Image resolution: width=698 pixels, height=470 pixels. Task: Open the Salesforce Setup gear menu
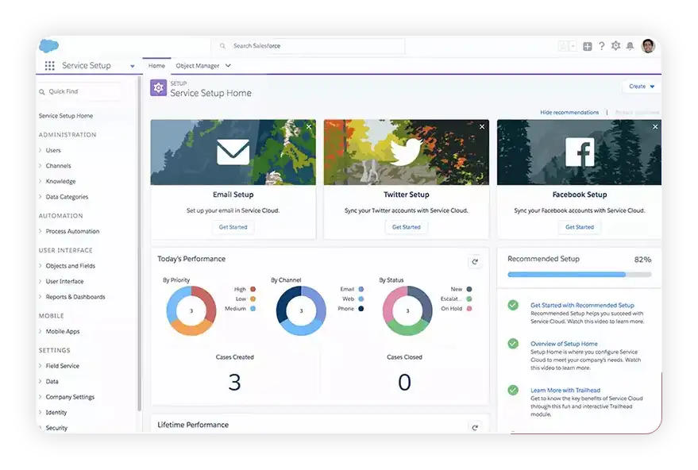click(x=615, y=46)
